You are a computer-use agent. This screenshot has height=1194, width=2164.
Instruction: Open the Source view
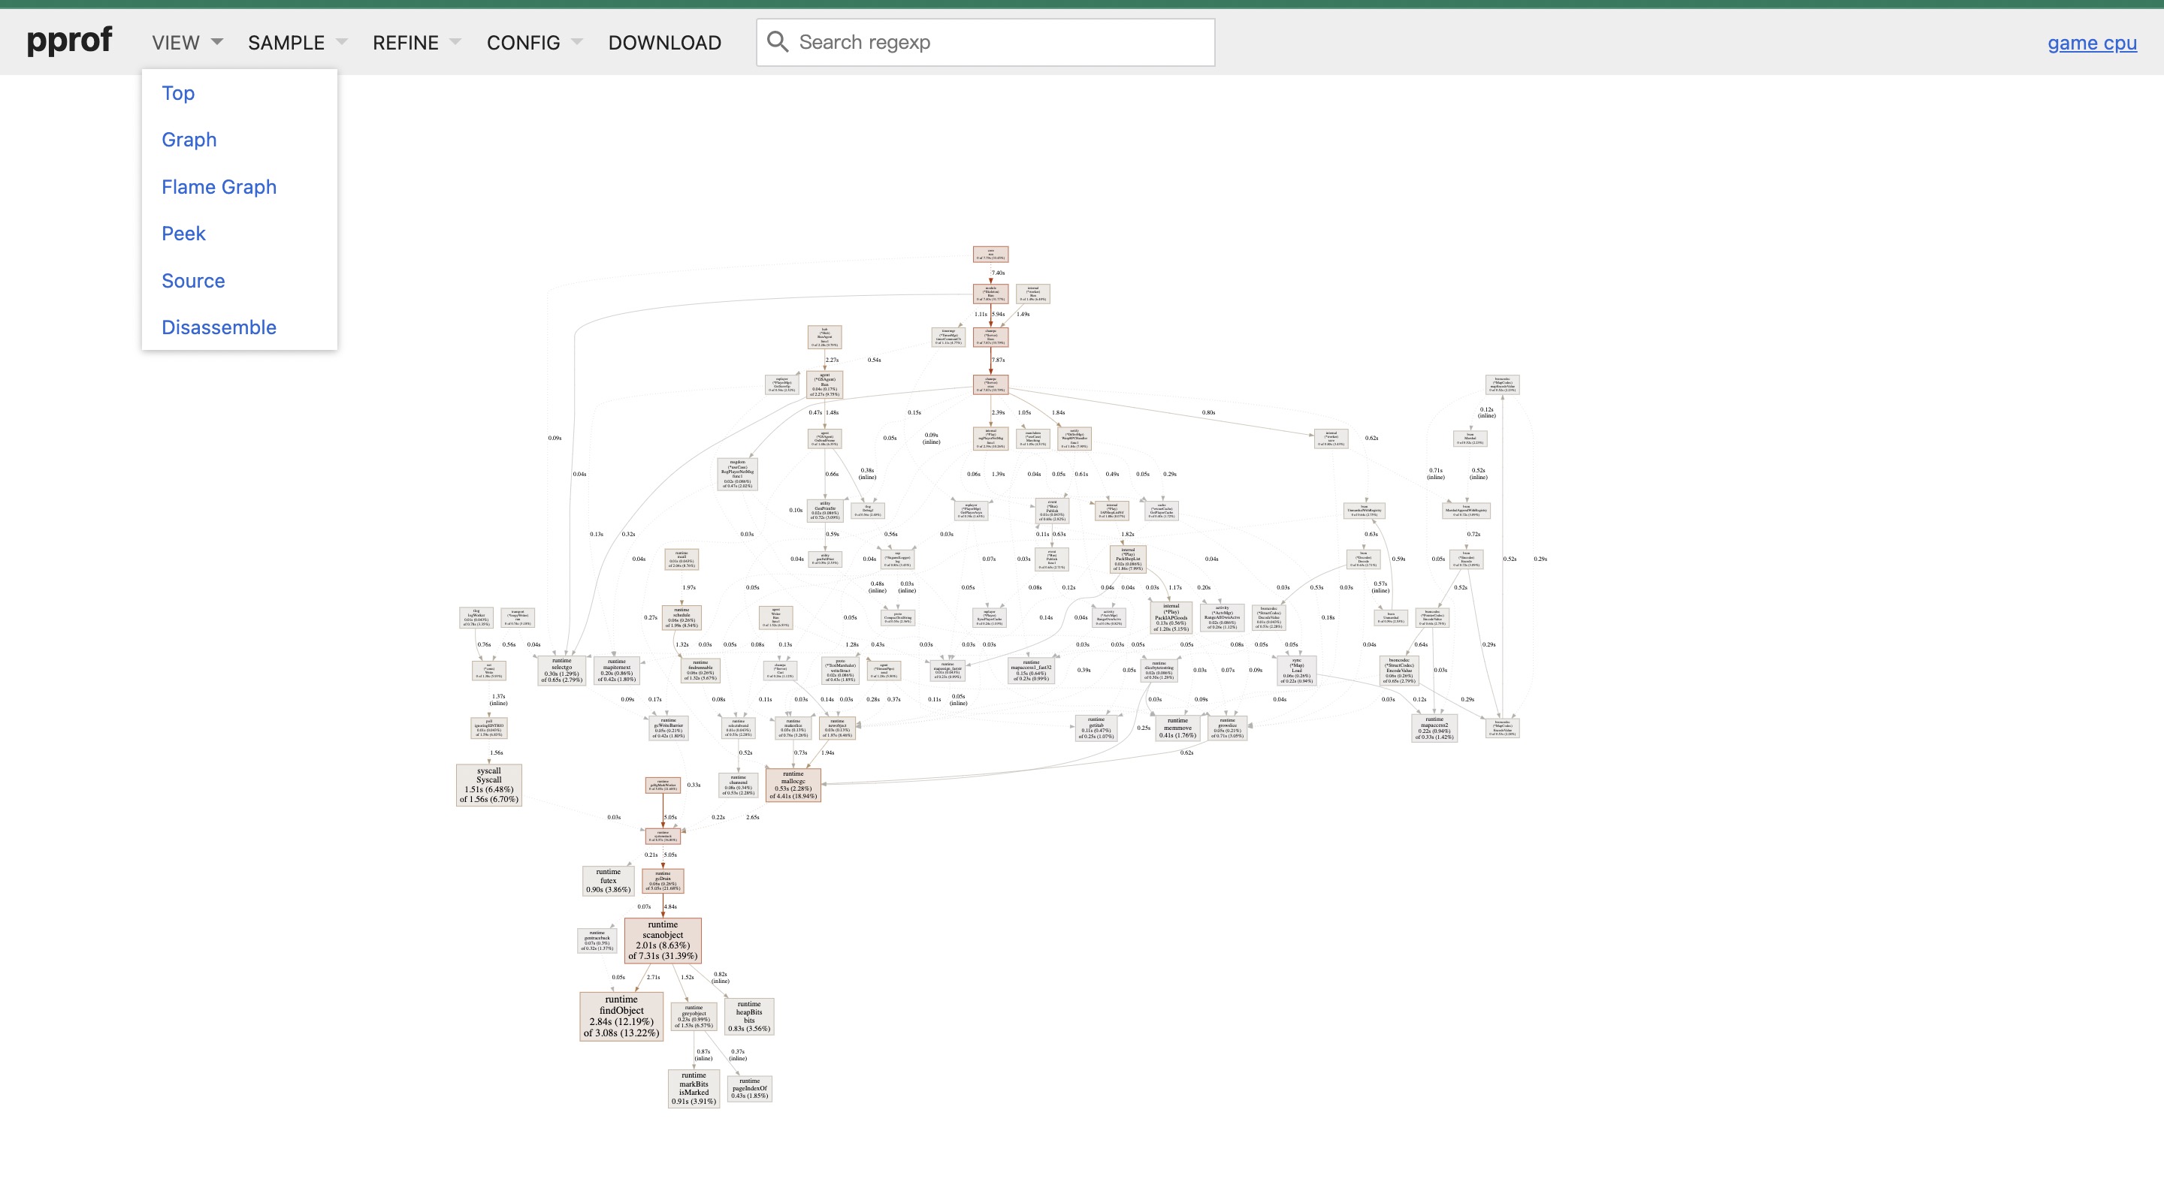coord(193,280)
